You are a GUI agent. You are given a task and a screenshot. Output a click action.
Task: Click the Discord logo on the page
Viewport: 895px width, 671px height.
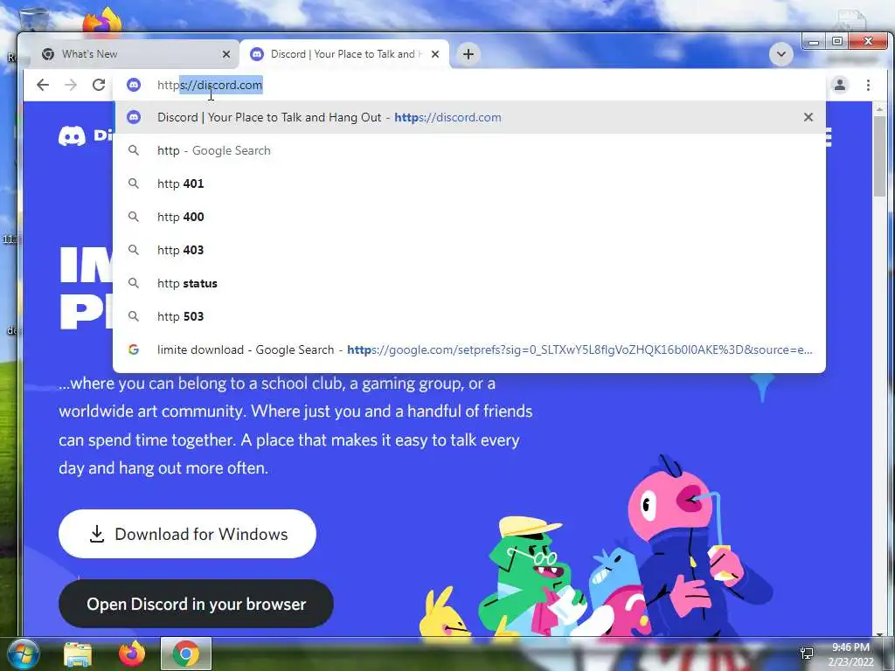[85, 135]
